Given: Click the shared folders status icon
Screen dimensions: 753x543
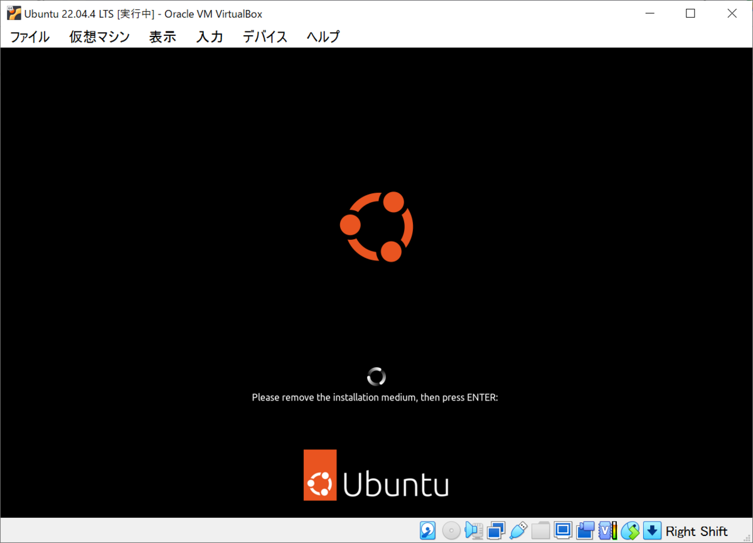Looking at the screenshot, I should (x=540, y=531).
